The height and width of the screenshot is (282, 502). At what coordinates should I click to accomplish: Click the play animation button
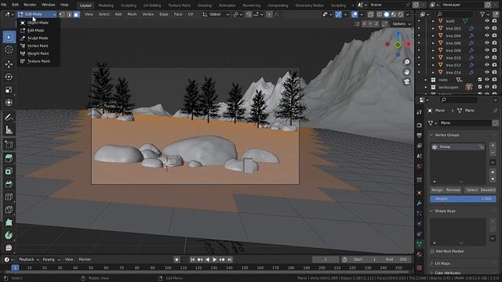(214, 259)
